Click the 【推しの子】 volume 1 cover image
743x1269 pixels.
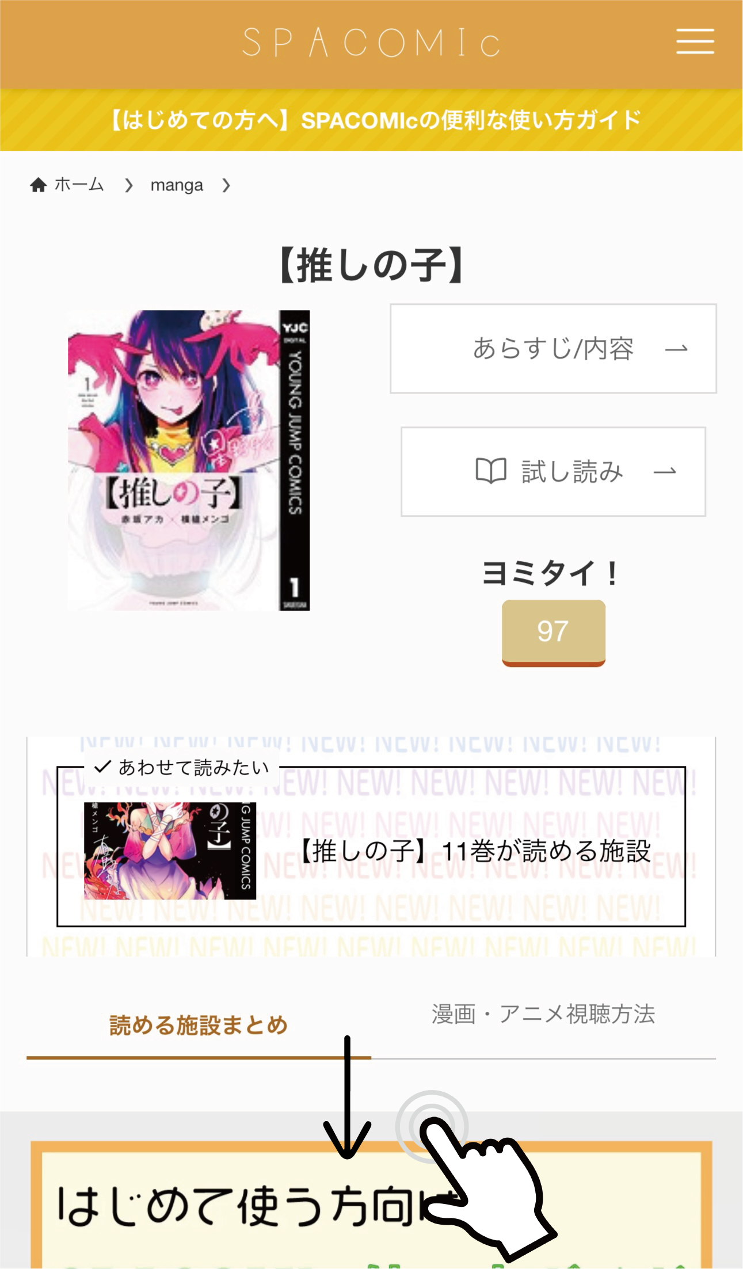(x=189, y=460)
